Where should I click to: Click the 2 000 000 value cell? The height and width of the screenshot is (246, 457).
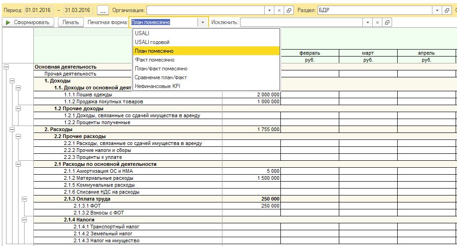(x=251, y=95)
